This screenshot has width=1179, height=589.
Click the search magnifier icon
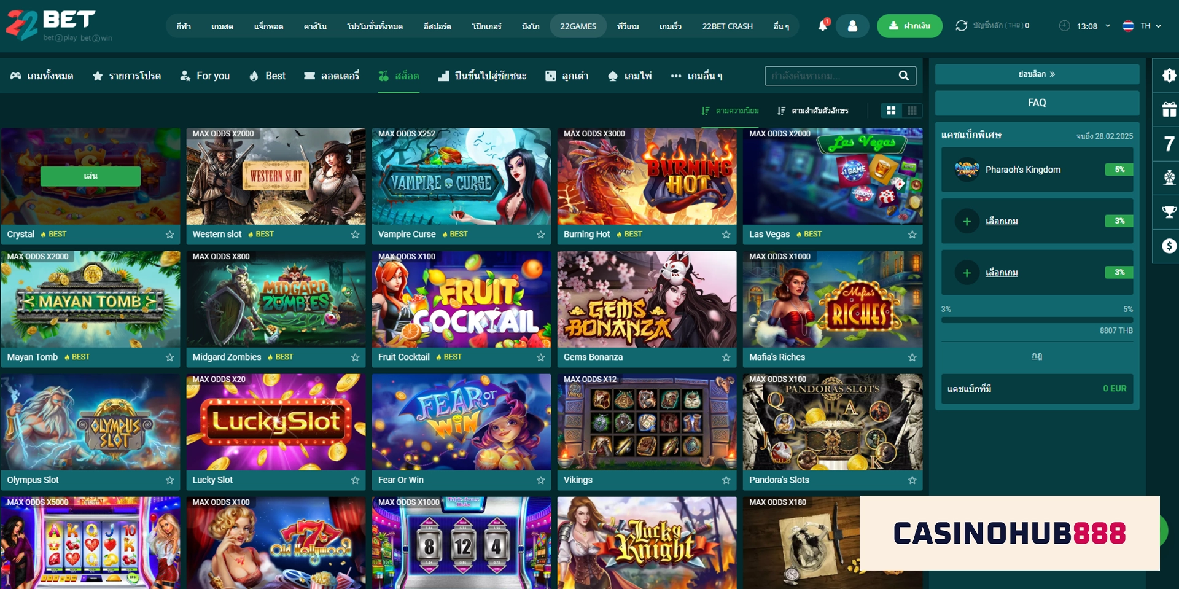pos(903,76)
